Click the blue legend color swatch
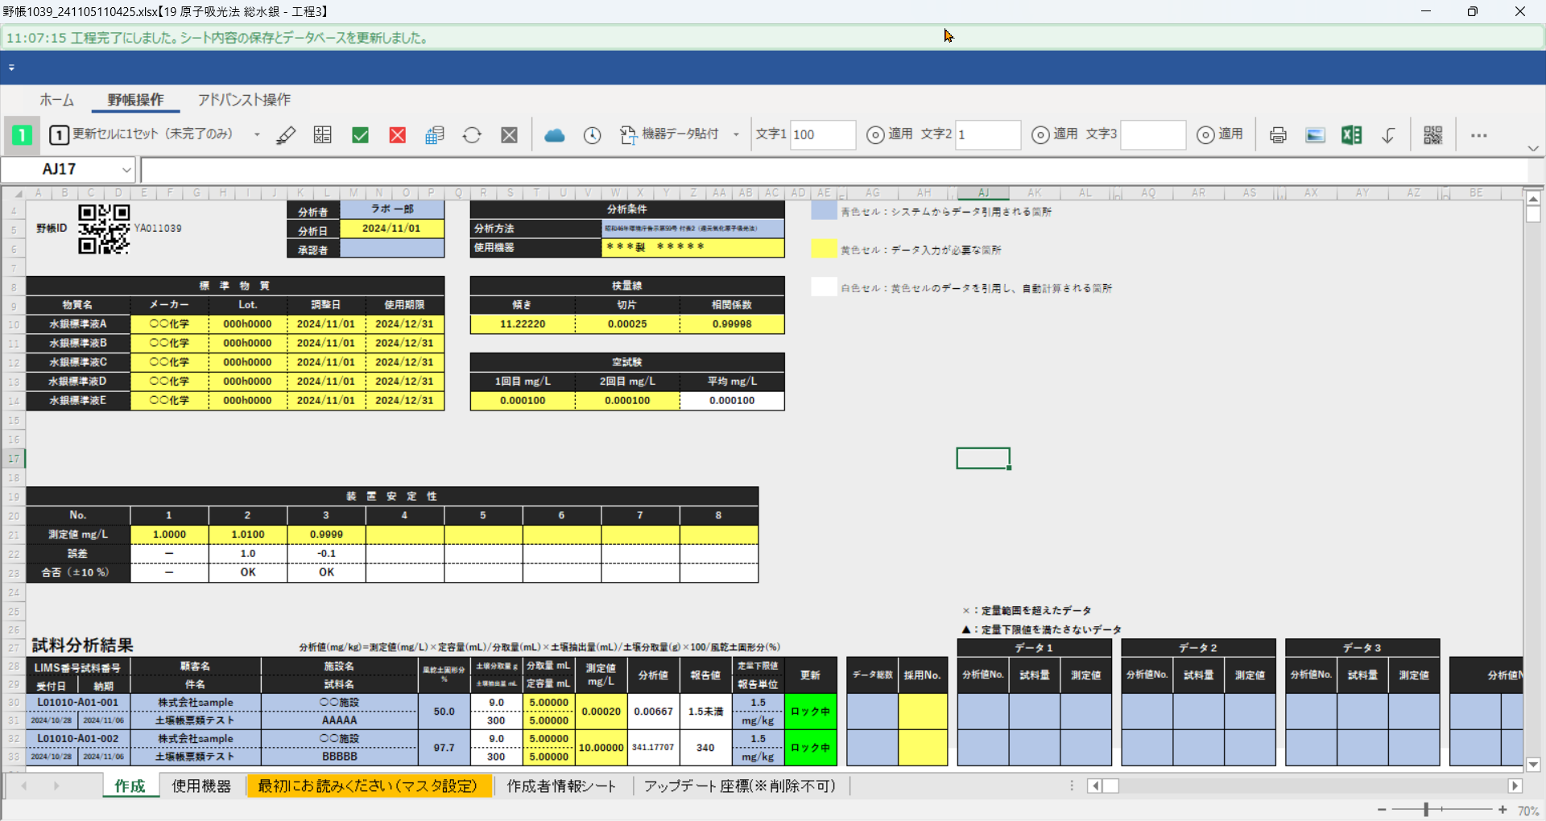Viewport: 1546px width, 821px height. pos(824,212)
